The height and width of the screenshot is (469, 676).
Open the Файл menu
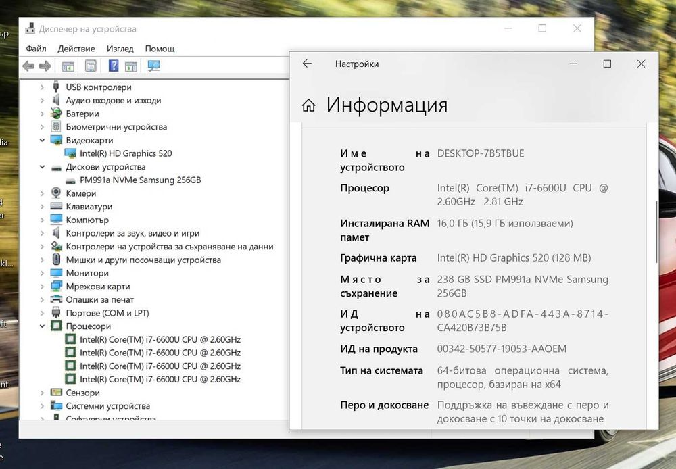[x=37, y=49]
